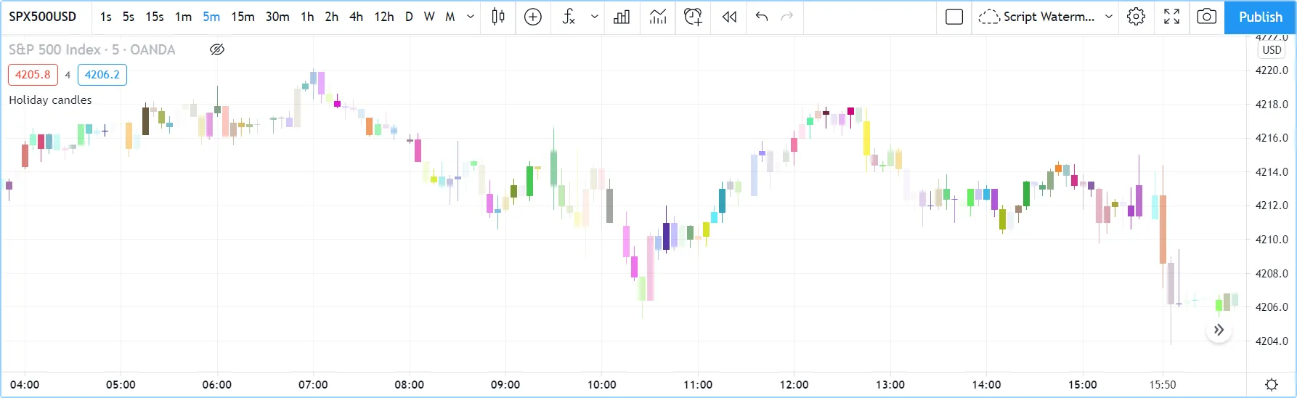1297x398 pixels.
Task: Click the Compare or Add Symbol plus icon
Action: (533, 17)
